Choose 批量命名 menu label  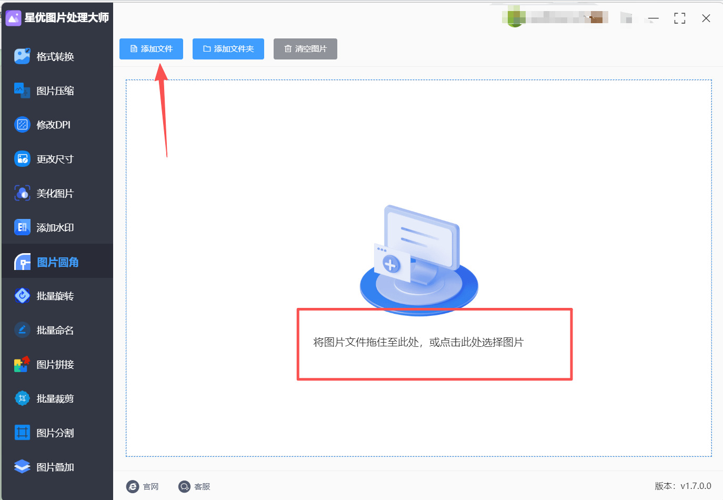coord(55,331)
